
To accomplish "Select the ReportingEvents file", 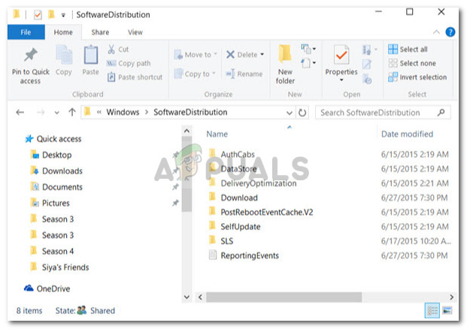I will click(x=250, y=255).
